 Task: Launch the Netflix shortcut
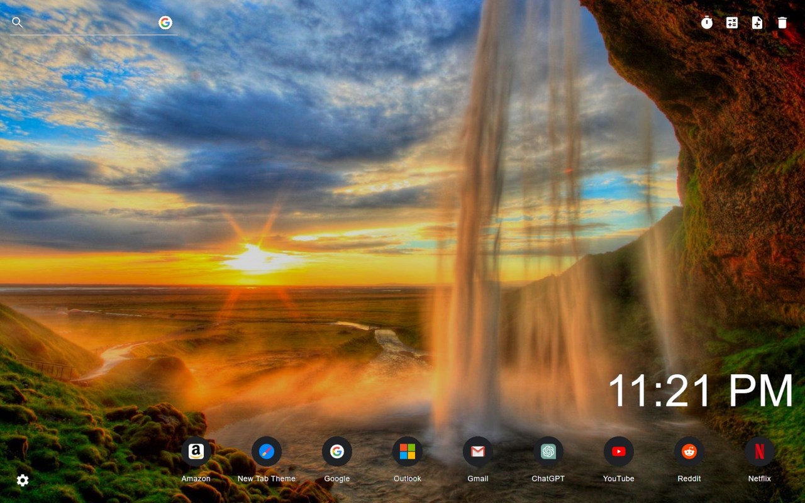[760, 451]
